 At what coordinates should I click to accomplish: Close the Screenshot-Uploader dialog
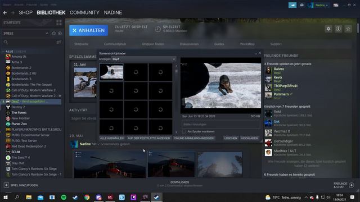(x=260, y=53)
